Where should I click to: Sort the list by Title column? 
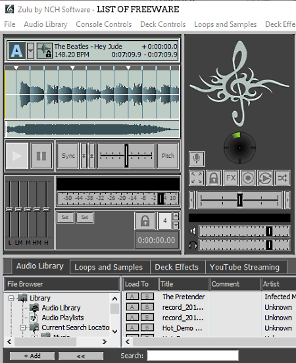point(184,284)
